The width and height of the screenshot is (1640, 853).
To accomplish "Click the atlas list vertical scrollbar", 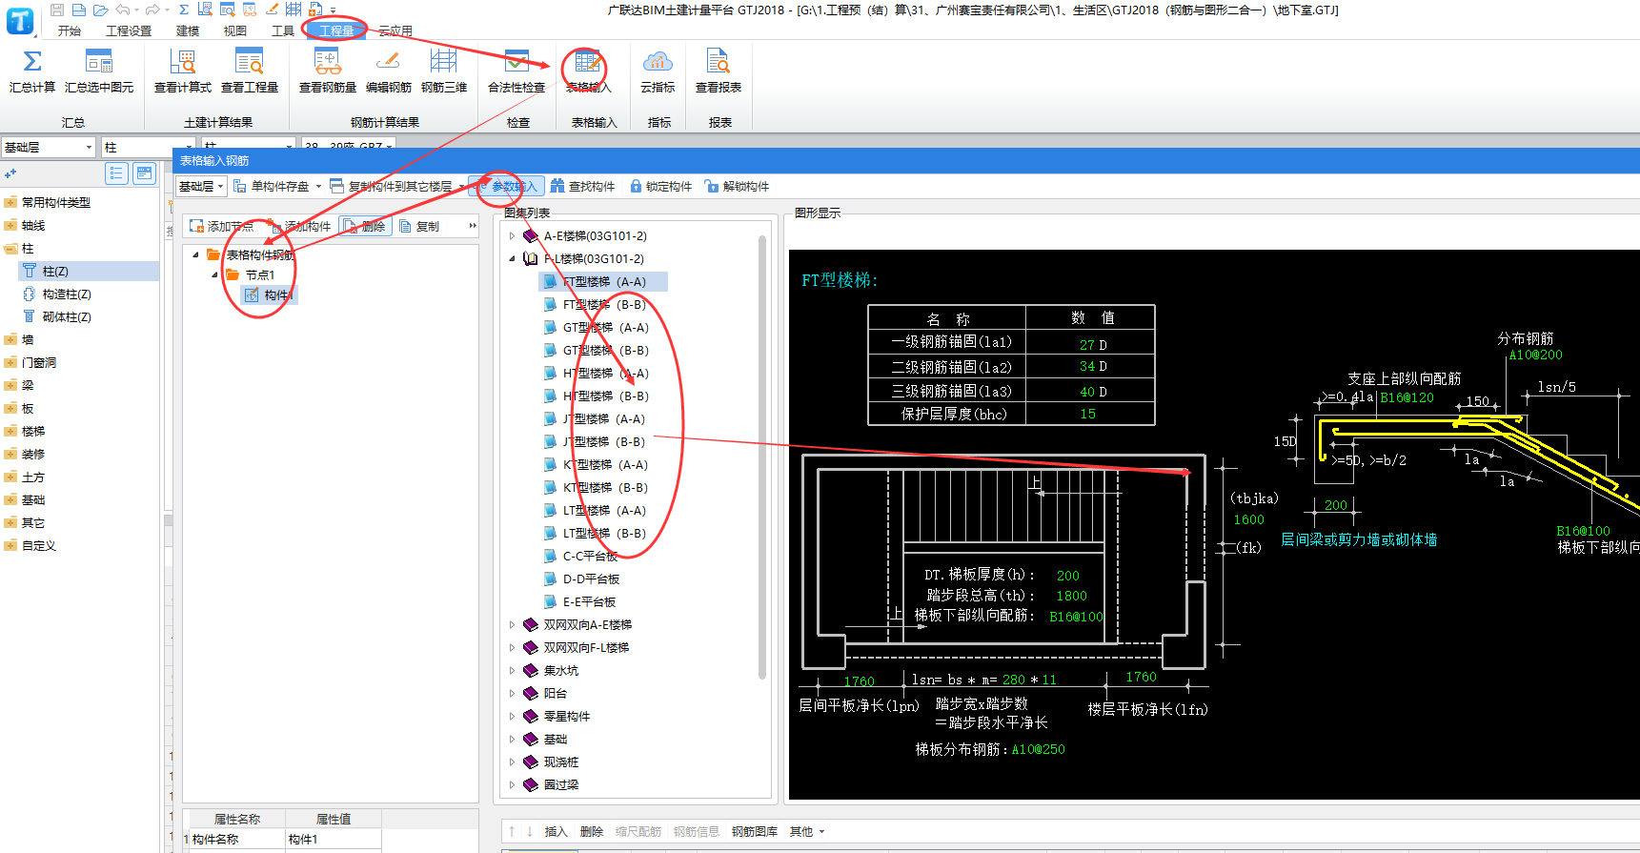I will coord(762,457).
